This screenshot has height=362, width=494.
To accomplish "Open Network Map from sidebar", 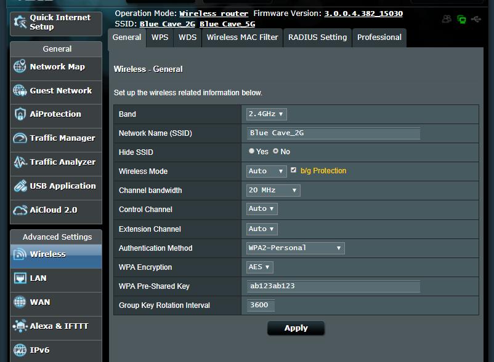I will click(x=56, y=68).
